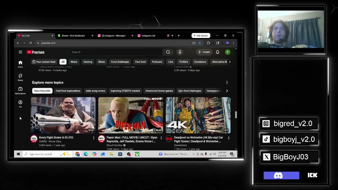Open the Explore more topics options menu

pyautogui.click(x=227, y=83)
